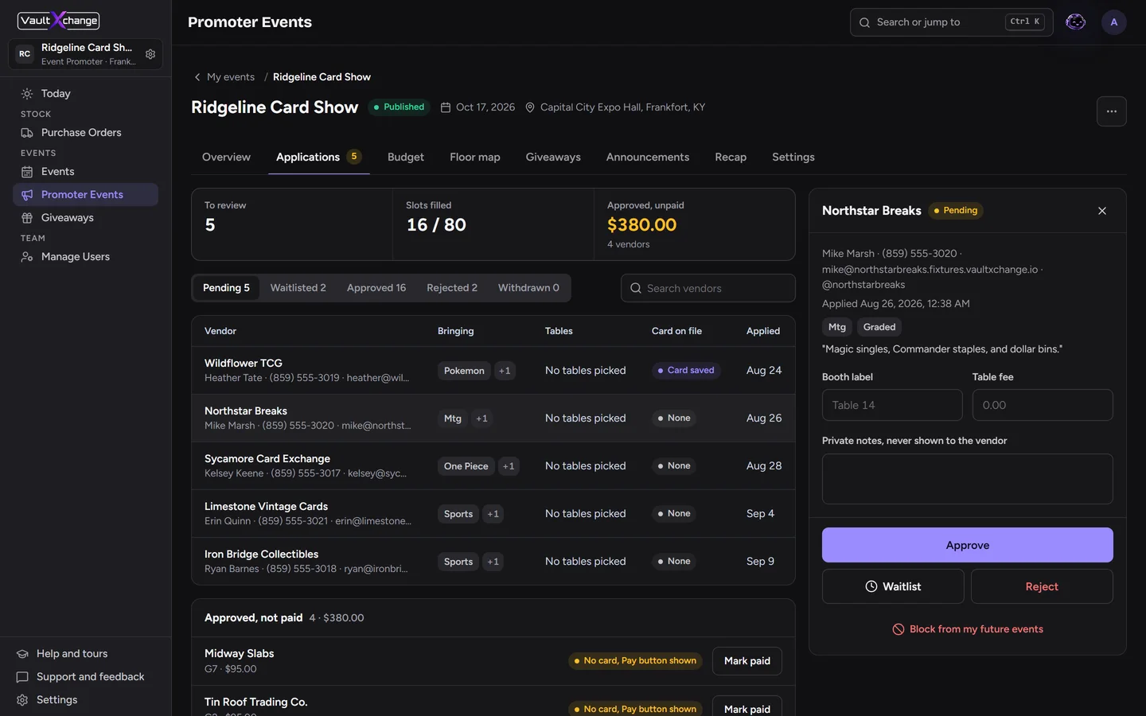Go to Events in the sidebar
This screenshot has height=716, width=1146.
[x=85, y=171]
